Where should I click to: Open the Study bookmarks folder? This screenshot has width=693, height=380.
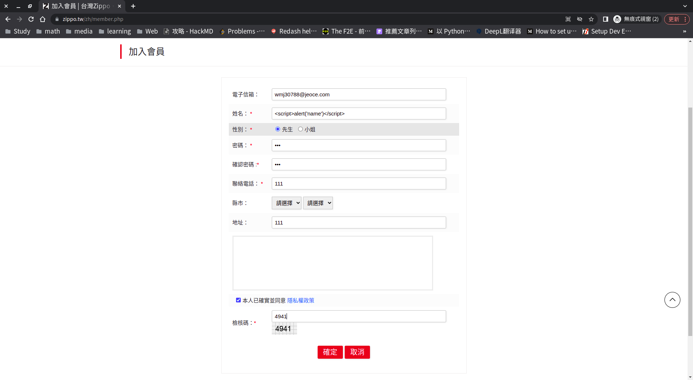[18, 31]
